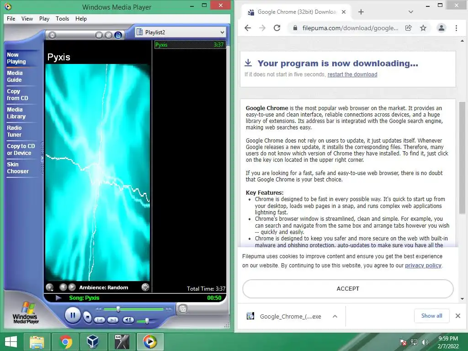Screen dimensions: 468x351
Task: Open the Windows Start button
Action: click(x=11, y=342)
